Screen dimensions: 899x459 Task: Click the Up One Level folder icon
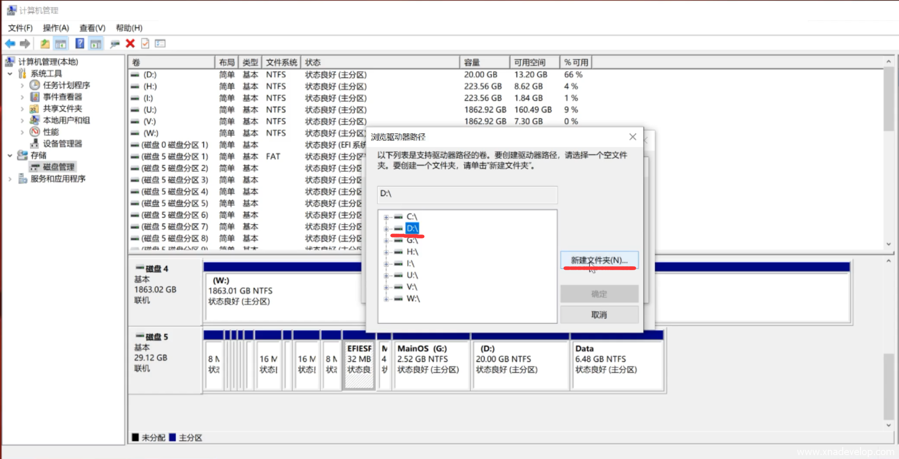point(45,44)
